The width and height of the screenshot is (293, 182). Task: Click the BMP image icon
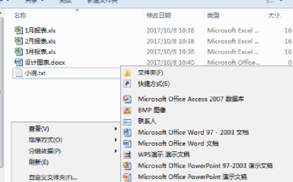127,110
